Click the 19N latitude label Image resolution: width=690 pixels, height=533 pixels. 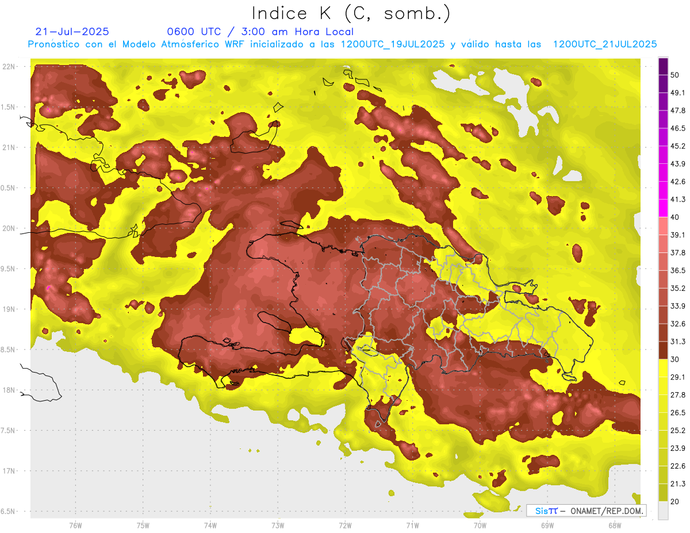(x=9, y=309)
